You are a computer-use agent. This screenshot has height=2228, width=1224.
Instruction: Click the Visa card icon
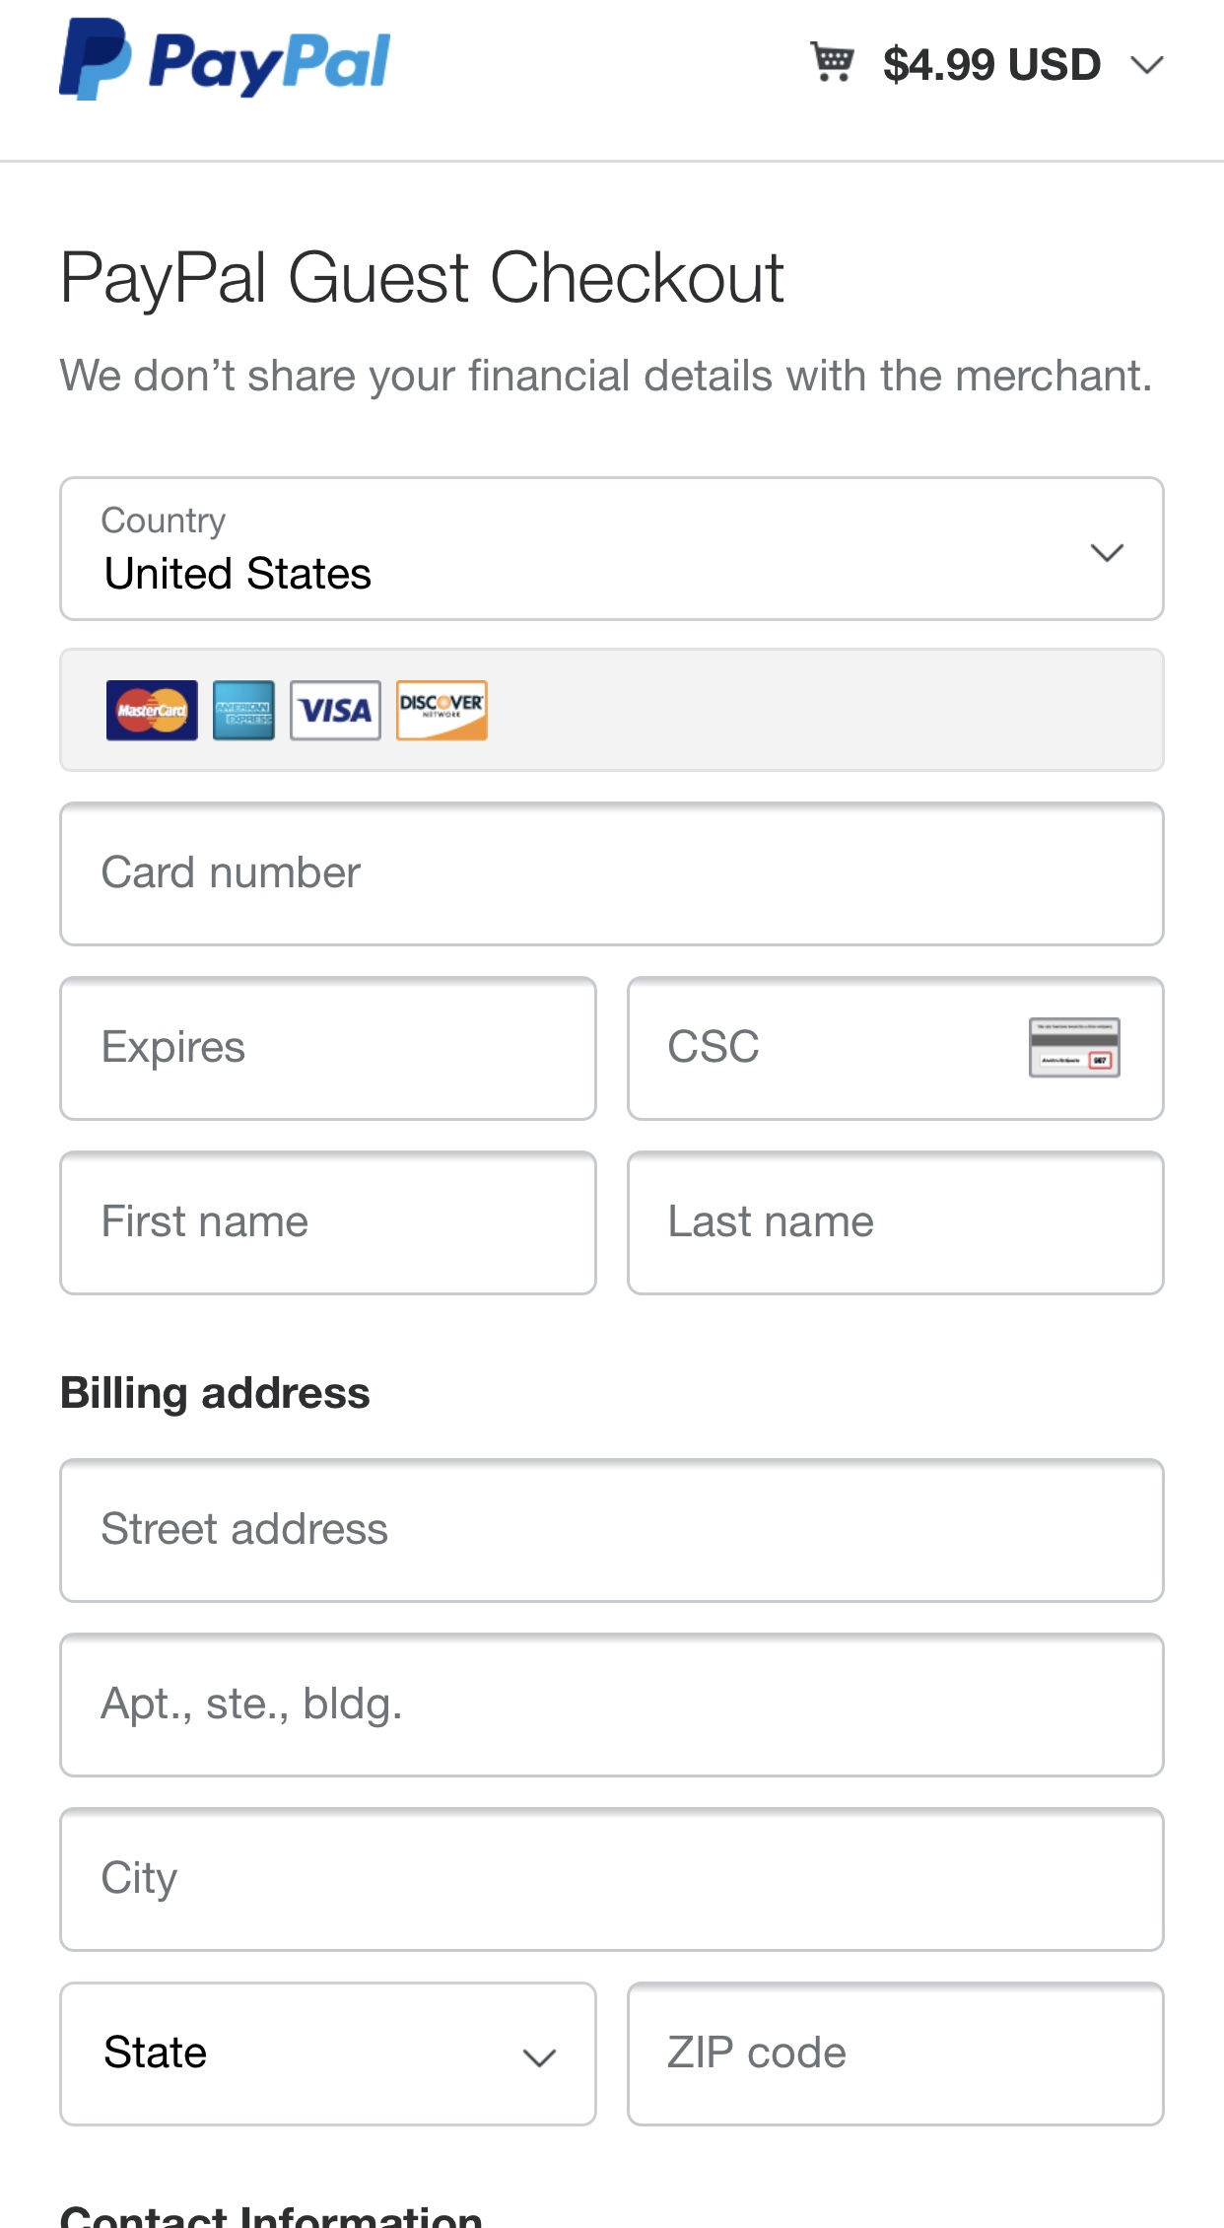tap(335, 710)
